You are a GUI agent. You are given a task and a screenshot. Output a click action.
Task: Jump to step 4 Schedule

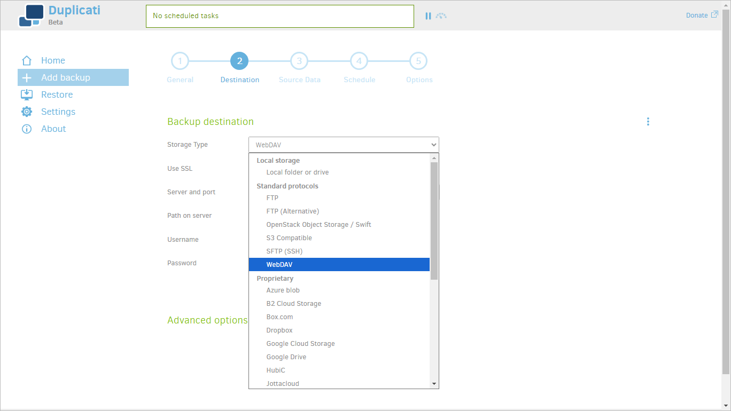tap(359, 61)
